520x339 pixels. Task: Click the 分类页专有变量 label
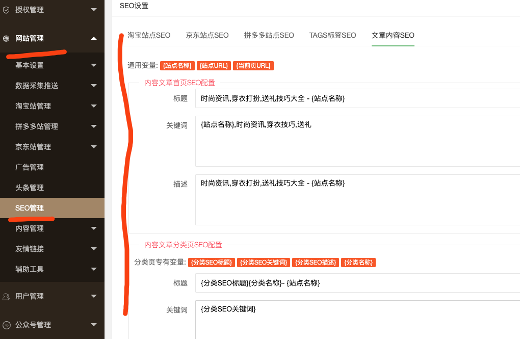coord(160,263)
